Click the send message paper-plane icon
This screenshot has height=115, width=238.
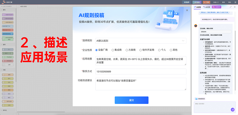(232, 109)
